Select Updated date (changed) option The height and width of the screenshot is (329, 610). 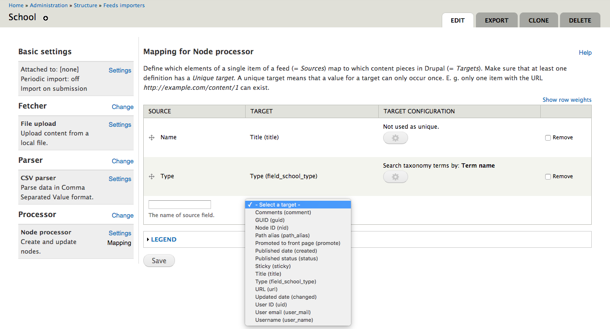[x=298, y=297]
